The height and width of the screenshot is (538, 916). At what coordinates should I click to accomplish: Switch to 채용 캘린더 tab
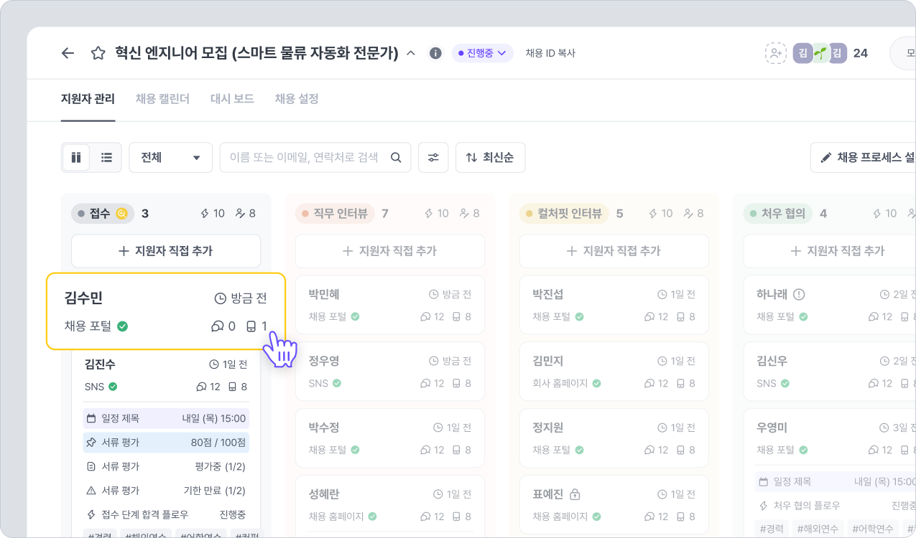click(162, 99)
